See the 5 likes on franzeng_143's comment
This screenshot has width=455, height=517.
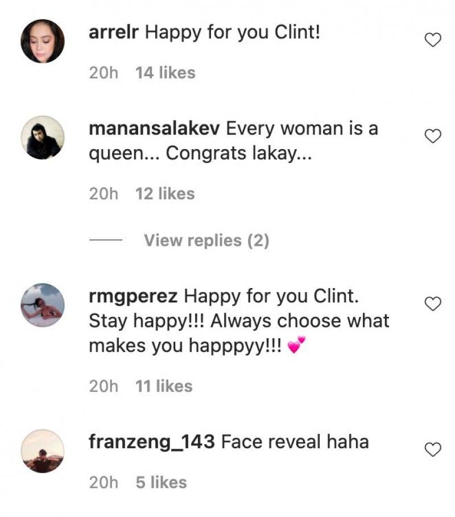click(161, 482)
